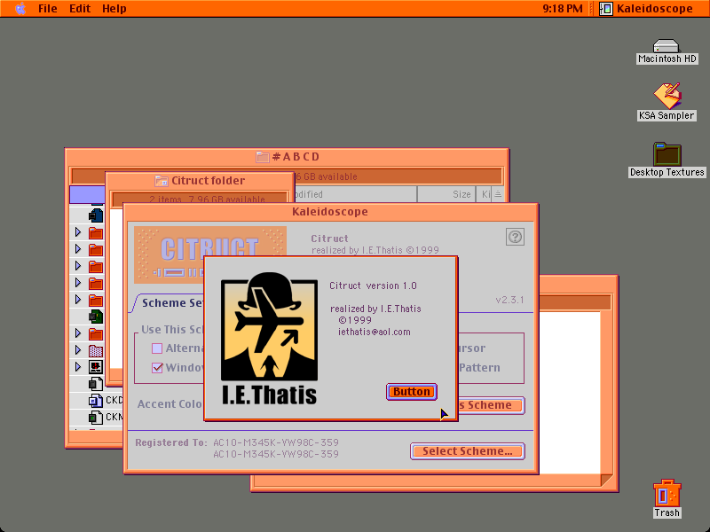Click the sort order icon in # A B C D header
The width and height of the screenshot is (710, 532).
click(498, 194)
